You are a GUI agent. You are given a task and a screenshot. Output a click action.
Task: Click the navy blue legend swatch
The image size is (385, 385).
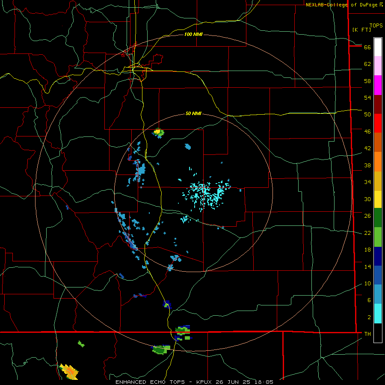(378, 256)
